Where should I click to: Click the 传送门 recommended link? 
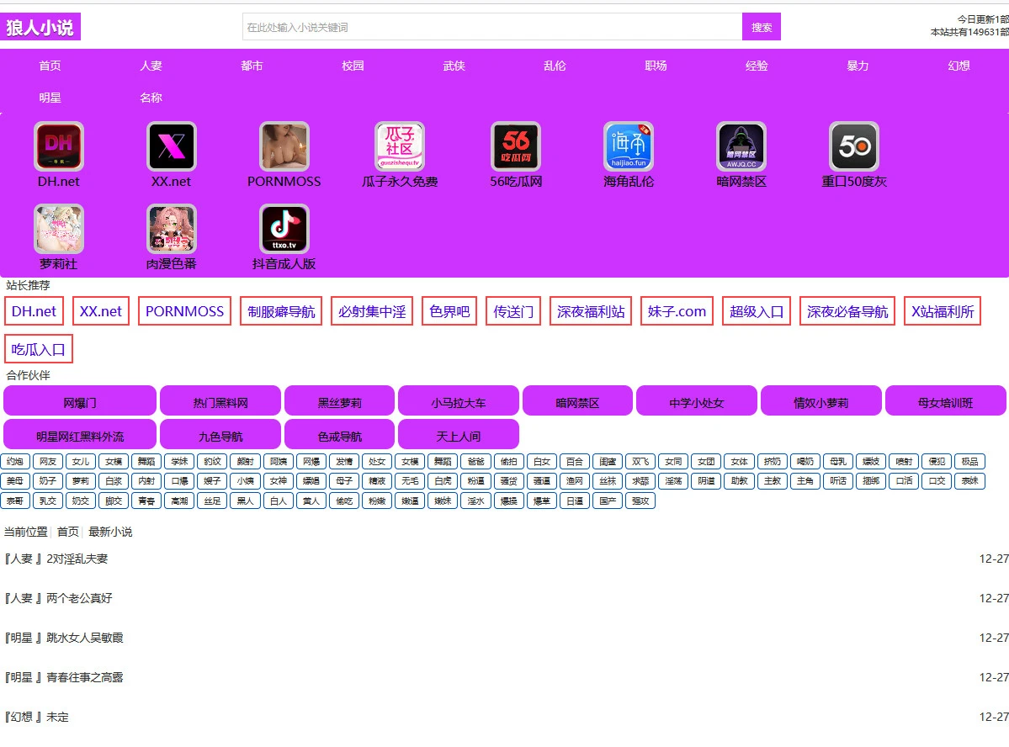pos(513,311)
